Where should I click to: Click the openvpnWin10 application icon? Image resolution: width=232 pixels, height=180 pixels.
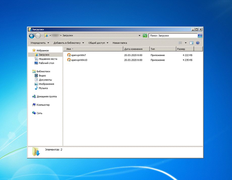click(x=69, y=60)
